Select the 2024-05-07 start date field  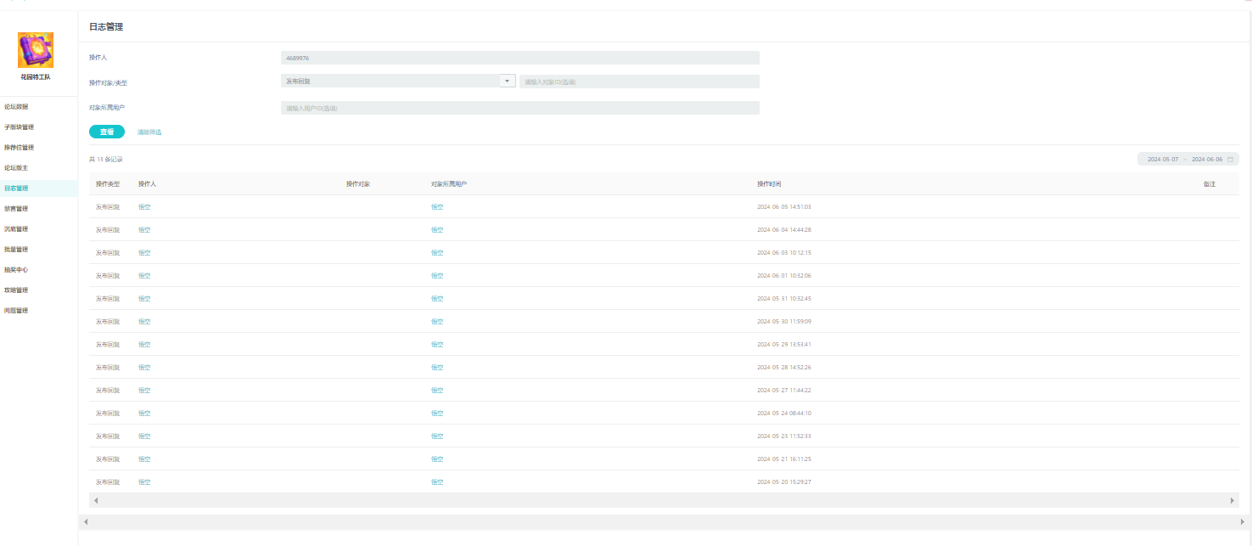(1163, 160)
